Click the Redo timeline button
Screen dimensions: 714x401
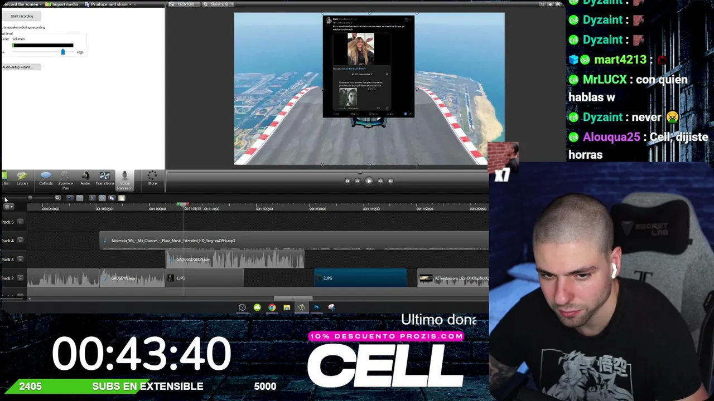coord(80,198)
